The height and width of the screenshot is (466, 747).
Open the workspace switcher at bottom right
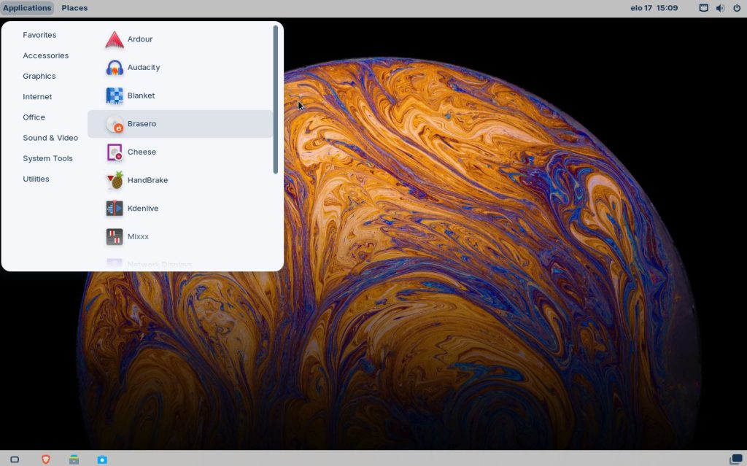tap(736, 459)
